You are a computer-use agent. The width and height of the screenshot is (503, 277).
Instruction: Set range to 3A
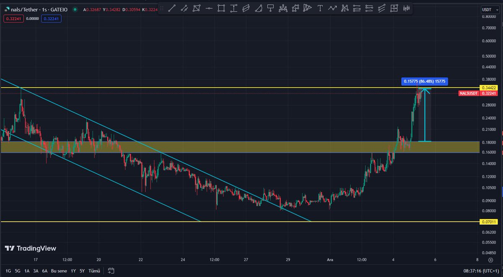[x=36, y=271]
